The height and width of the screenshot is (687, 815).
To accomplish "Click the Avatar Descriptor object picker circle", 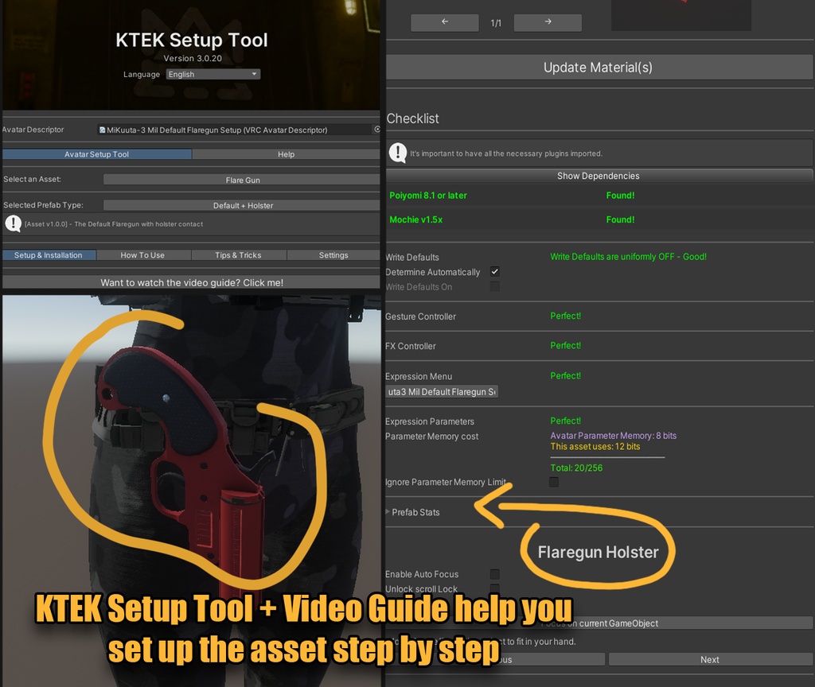I will pos(376,130).
